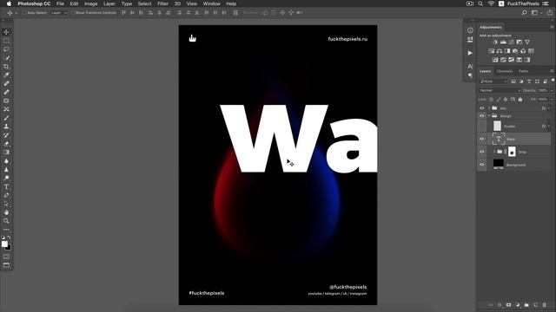This screenshot has width=556, height=312.
Task: Add Brightness/Contrast adjustment
Action: (x=495, y=42)
